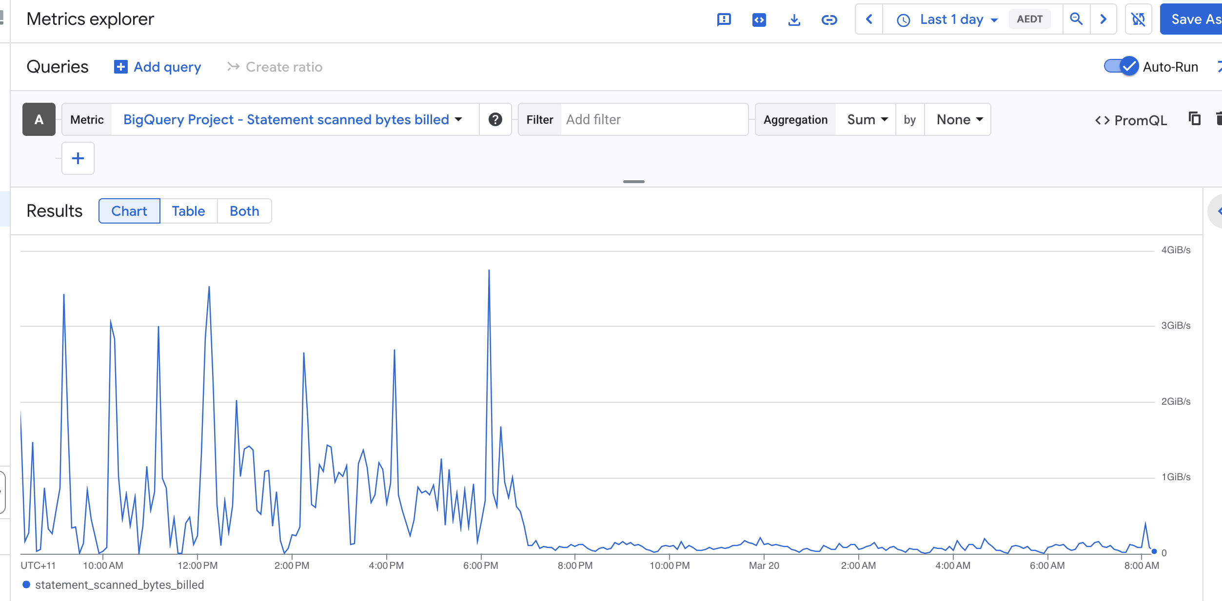
Task: Delete query A with the trash icon
Action: pyautogui.click(x=1218, y=119)
